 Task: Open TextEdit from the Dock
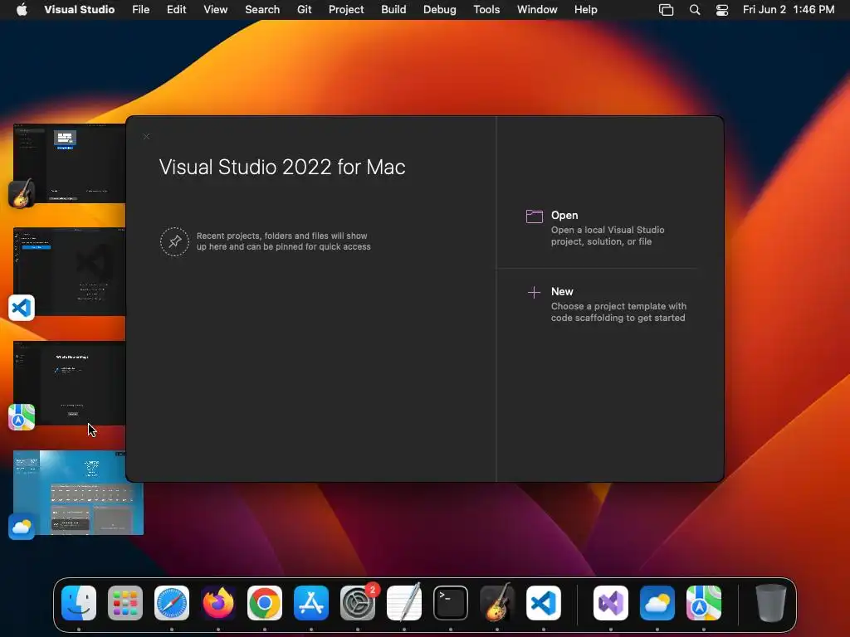click(x=404, y=602)
